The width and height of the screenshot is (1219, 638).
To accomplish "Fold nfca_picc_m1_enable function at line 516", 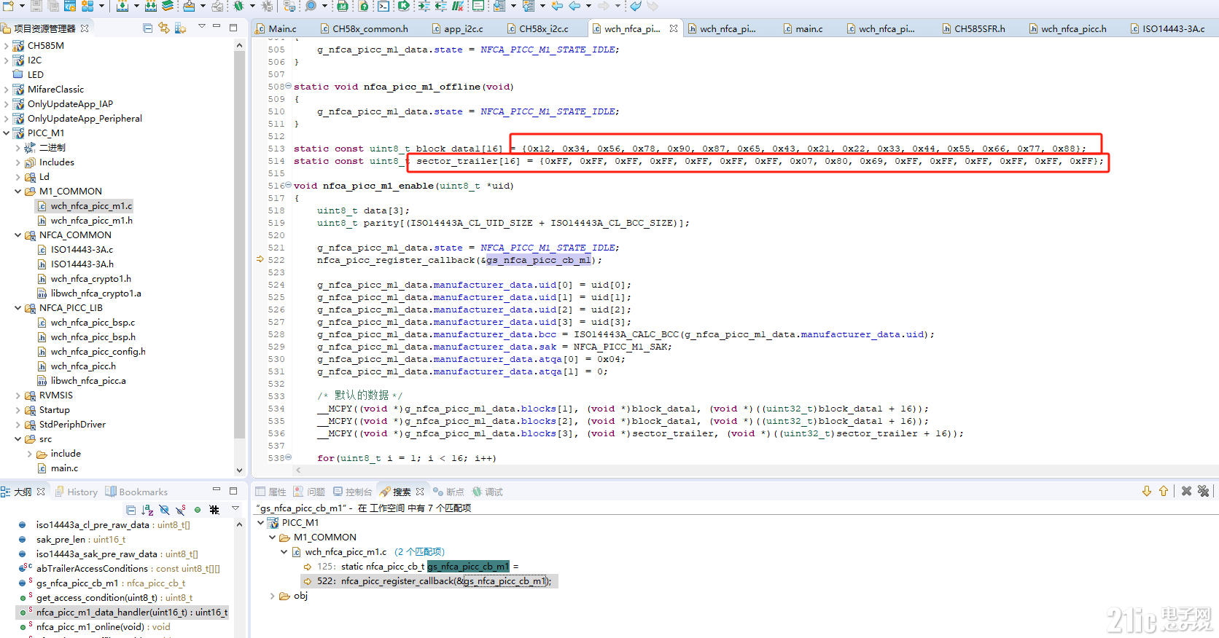I will point(288,185).
